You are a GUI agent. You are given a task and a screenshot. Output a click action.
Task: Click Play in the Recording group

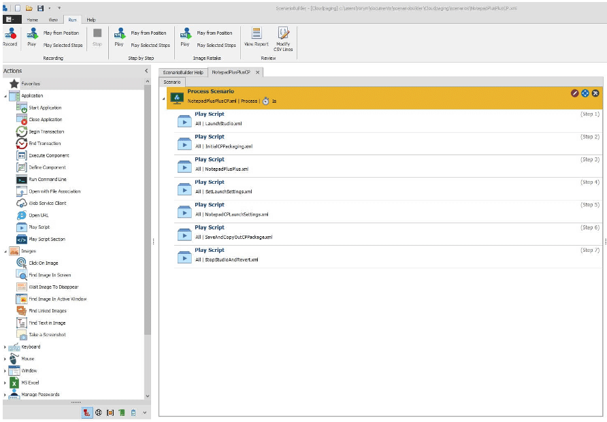pos(32,37)
